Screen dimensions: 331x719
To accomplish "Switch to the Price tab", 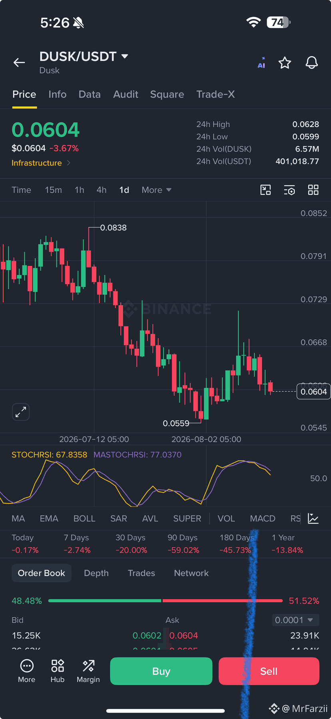I will tap(24, 95).
